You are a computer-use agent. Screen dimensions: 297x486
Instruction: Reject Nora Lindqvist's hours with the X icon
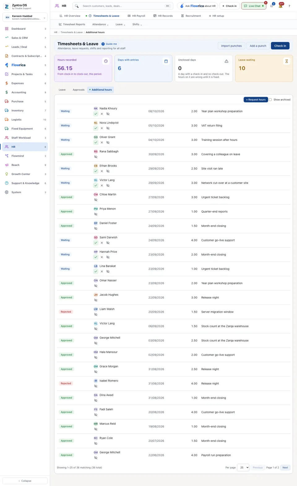[x=102, y=128]
